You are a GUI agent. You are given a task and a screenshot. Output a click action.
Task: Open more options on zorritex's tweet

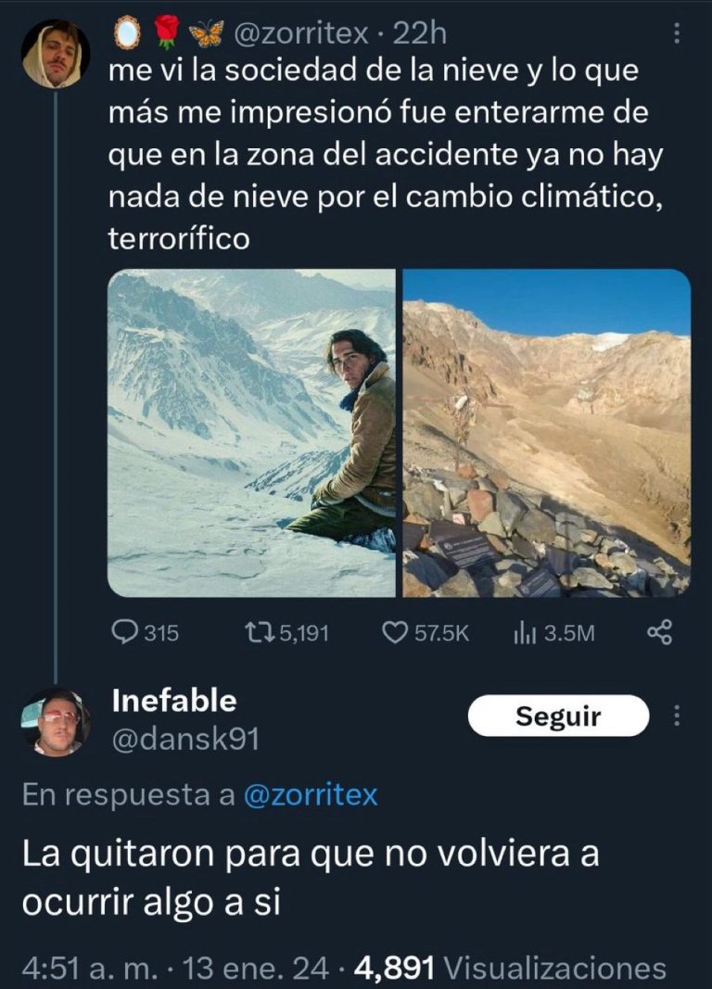(x=677, y=33)
